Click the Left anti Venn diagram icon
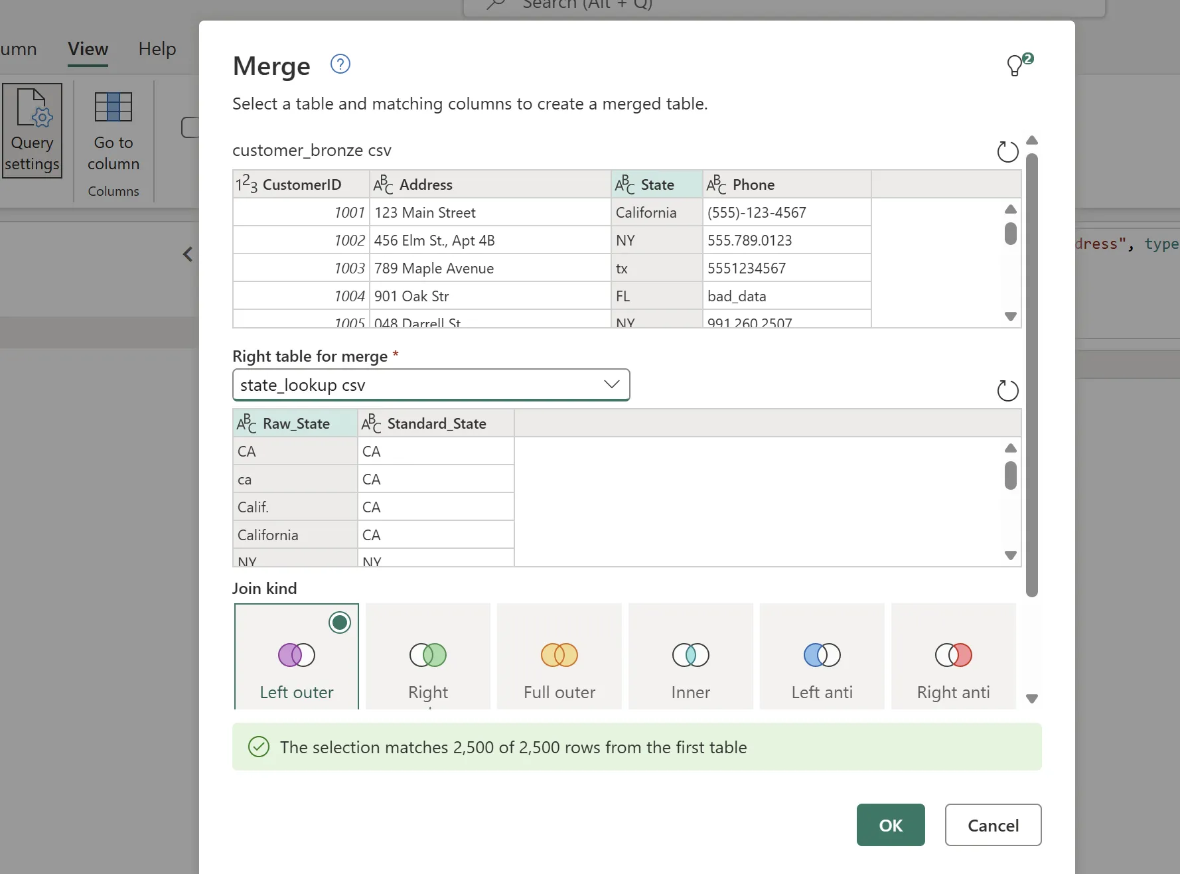 tap(822, 655)
